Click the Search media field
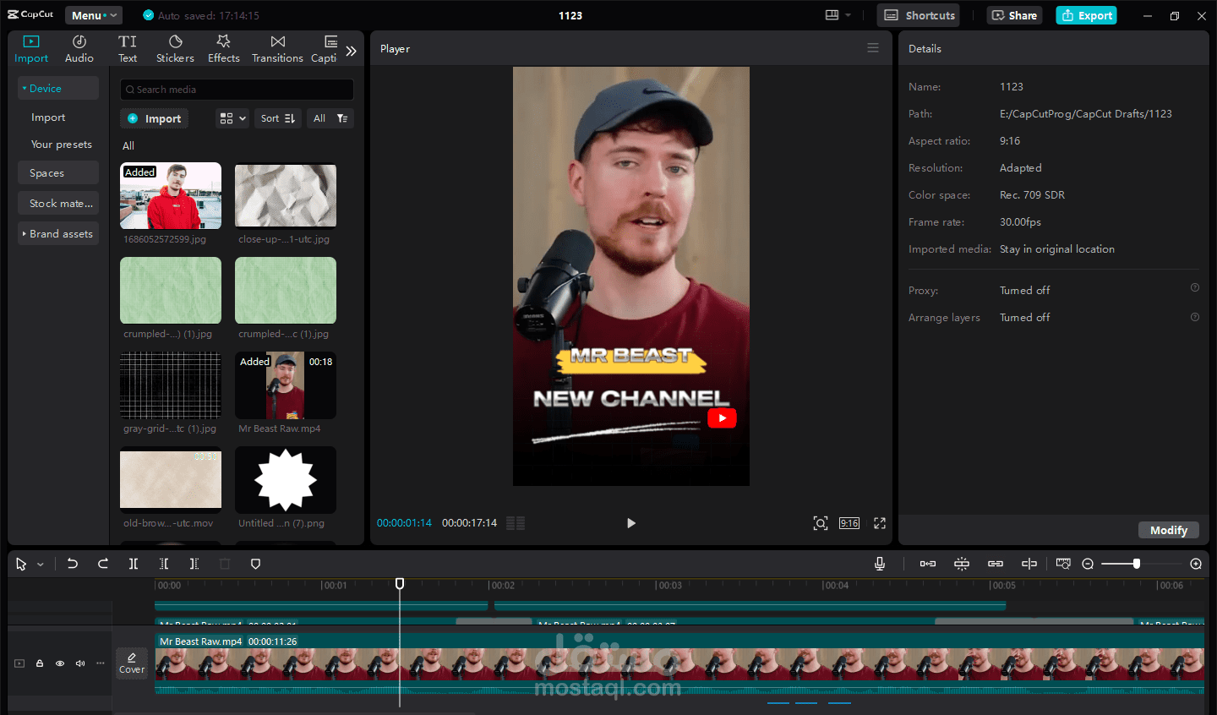This screenshot has width=1217, height=715. (237, 90)
